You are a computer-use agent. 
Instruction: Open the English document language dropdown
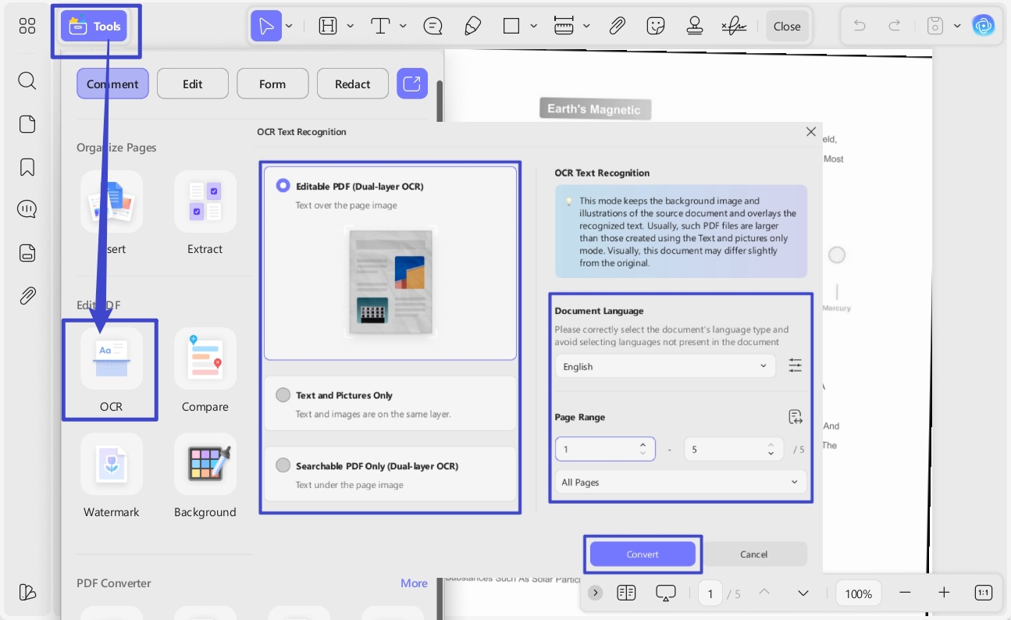665,366
